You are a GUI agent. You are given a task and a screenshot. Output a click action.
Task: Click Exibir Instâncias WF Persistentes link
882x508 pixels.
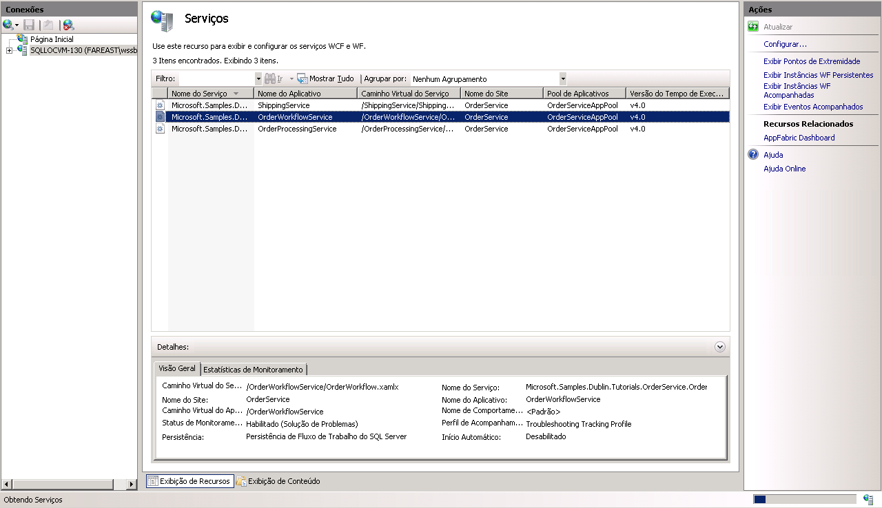point(818,75)
